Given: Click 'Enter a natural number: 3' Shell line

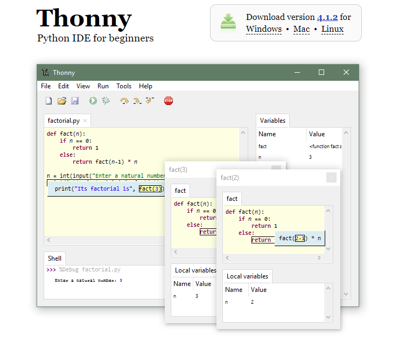Looking at the screenshot, I should [x=88, y=280].
